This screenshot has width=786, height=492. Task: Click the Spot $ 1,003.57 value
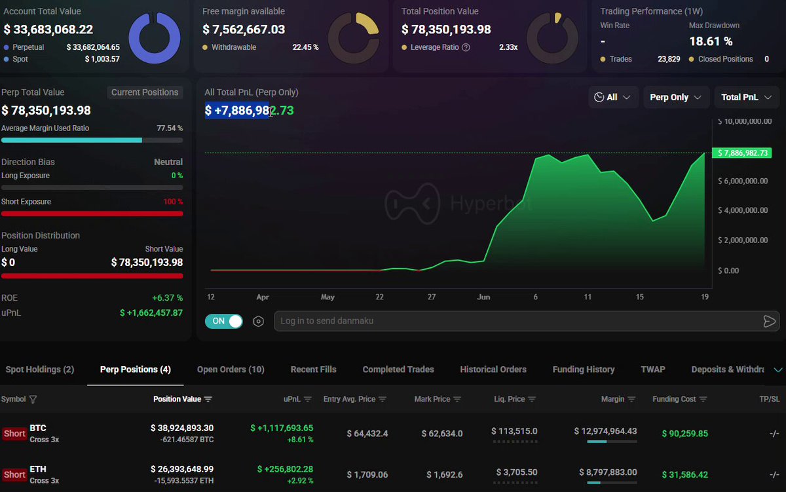tap(102, 59)
